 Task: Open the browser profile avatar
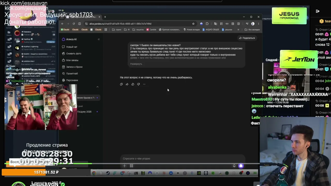pos(253,24)
